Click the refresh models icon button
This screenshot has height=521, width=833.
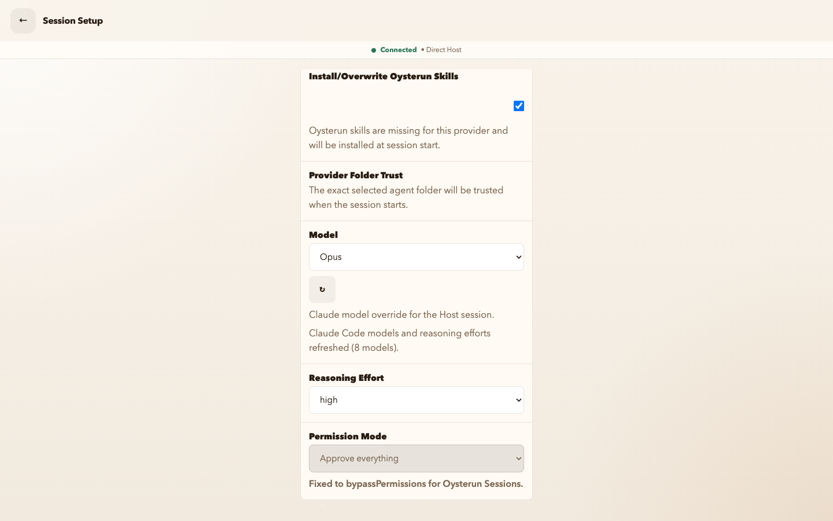(x=322, y=289)
